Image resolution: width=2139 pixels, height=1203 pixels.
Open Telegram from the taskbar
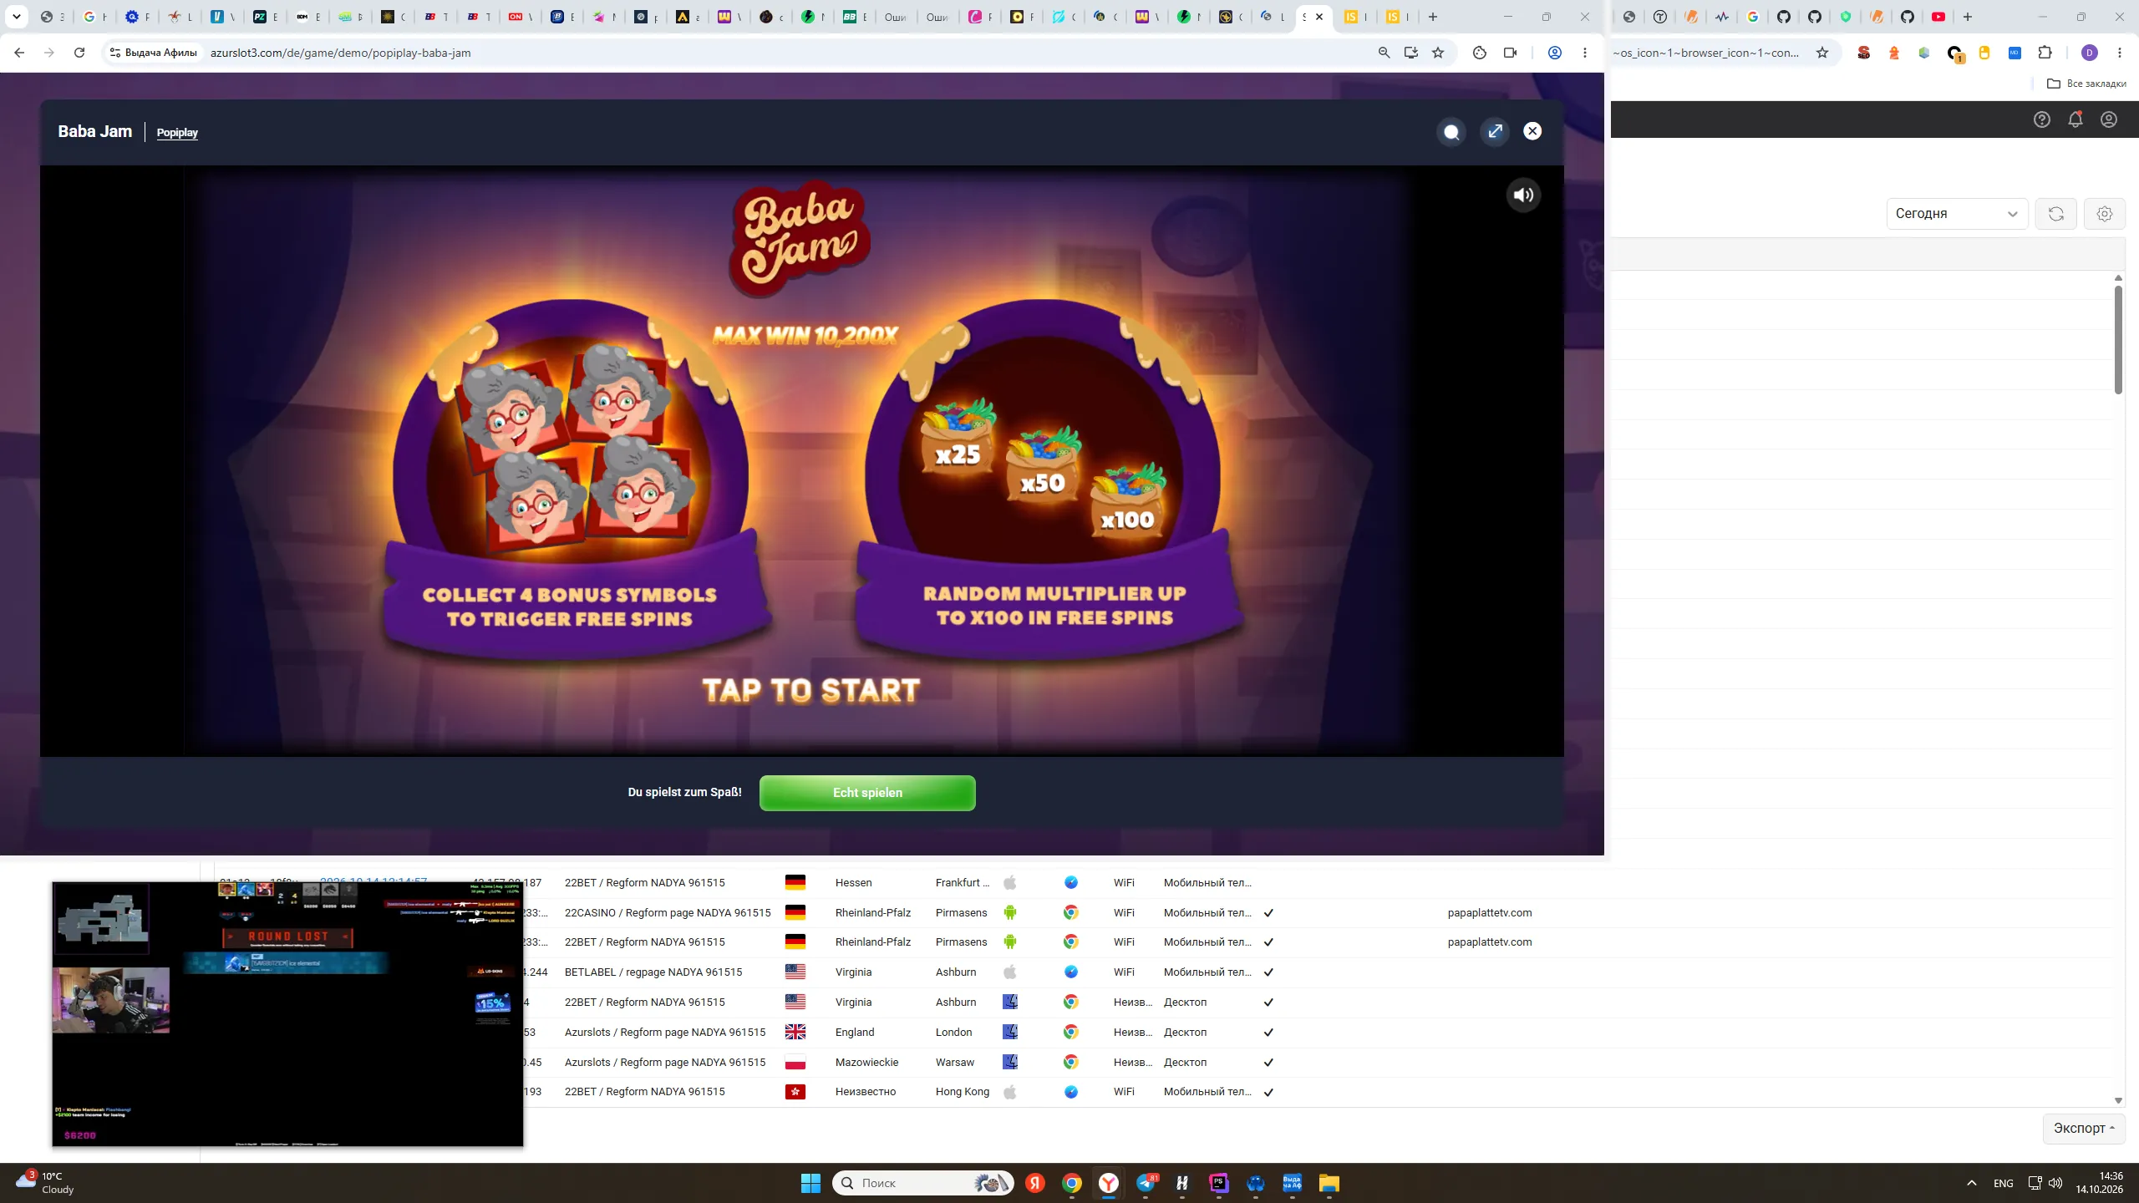pyautogui.click(x=1146, y=1183)
